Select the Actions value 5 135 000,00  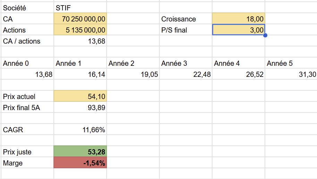(x=80, y=30)
